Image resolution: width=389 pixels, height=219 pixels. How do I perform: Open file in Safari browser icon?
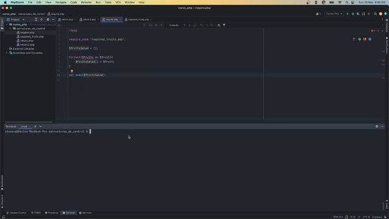370,39
